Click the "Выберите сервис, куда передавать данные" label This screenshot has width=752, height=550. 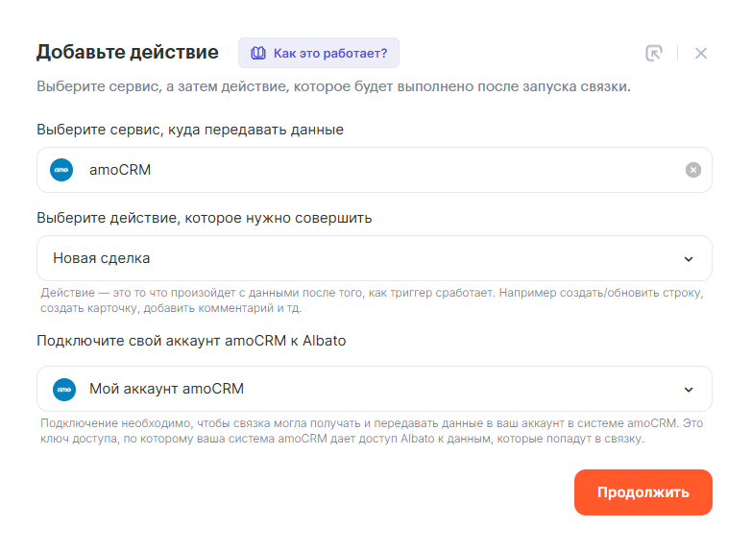190,130
